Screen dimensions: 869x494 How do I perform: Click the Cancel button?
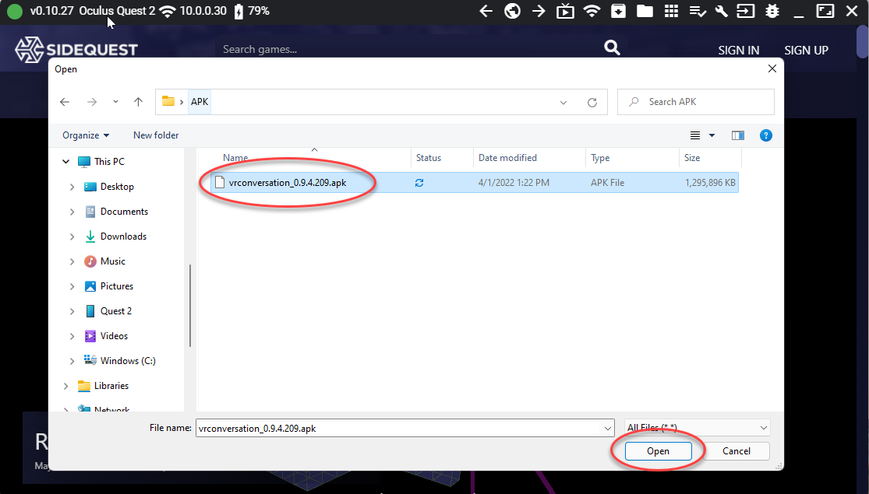736,451
